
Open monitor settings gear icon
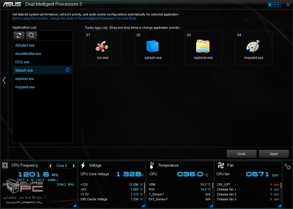(x=287, y=167)
